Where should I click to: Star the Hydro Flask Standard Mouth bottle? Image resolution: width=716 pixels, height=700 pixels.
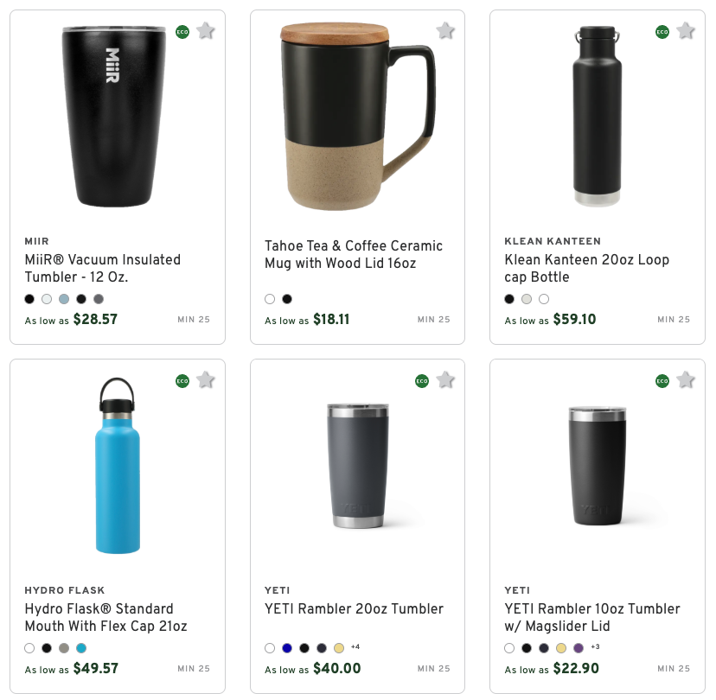click(205, 380)
